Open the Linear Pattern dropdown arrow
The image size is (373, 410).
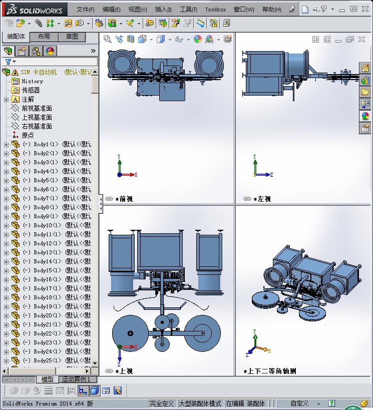[x=59, y=24]
